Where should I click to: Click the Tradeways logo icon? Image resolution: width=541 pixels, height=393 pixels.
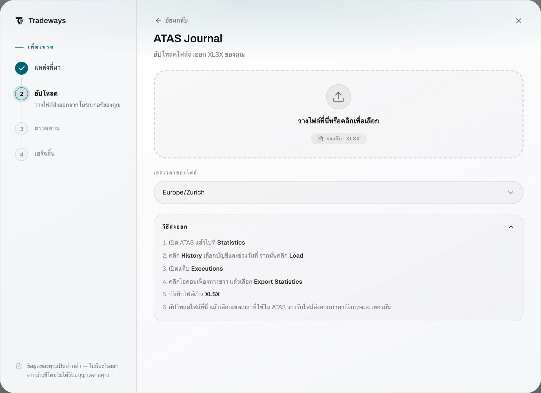tap(20, 21)
